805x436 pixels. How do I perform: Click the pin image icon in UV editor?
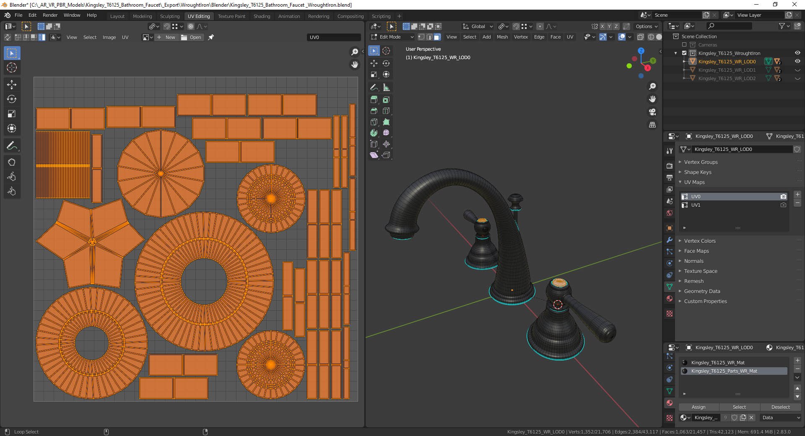211,37
